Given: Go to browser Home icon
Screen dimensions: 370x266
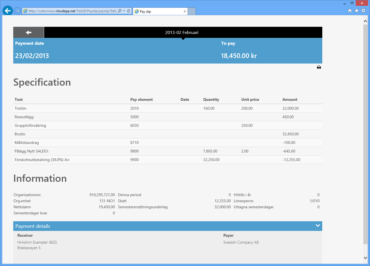Looking at the screenshot, I should click(350, 11).
